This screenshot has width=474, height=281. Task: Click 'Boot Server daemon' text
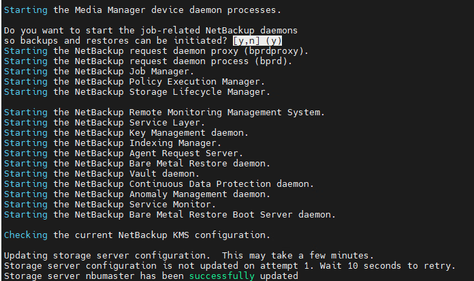tap(282, 215)
